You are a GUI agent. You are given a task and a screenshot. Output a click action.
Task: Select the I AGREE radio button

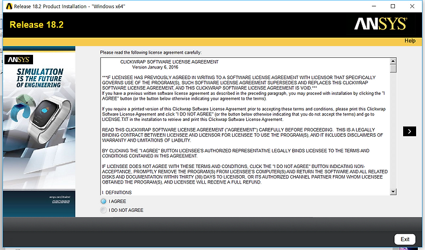pos(103,201)
